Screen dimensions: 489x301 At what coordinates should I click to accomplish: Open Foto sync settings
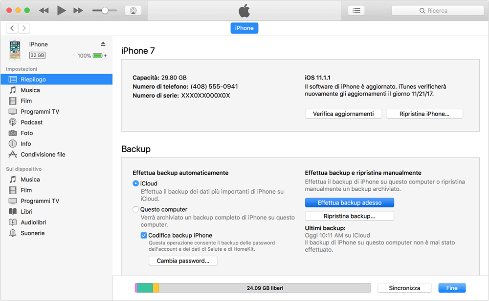pyautogui.click(x=26, y=133)
